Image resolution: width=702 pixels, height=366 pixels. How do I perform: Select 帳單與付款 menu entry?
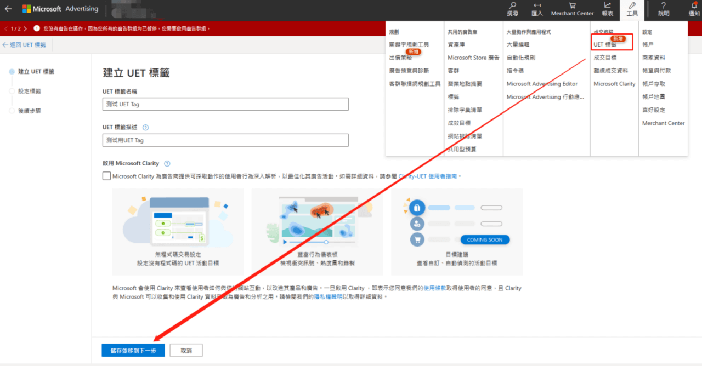(x=656, y=71)
